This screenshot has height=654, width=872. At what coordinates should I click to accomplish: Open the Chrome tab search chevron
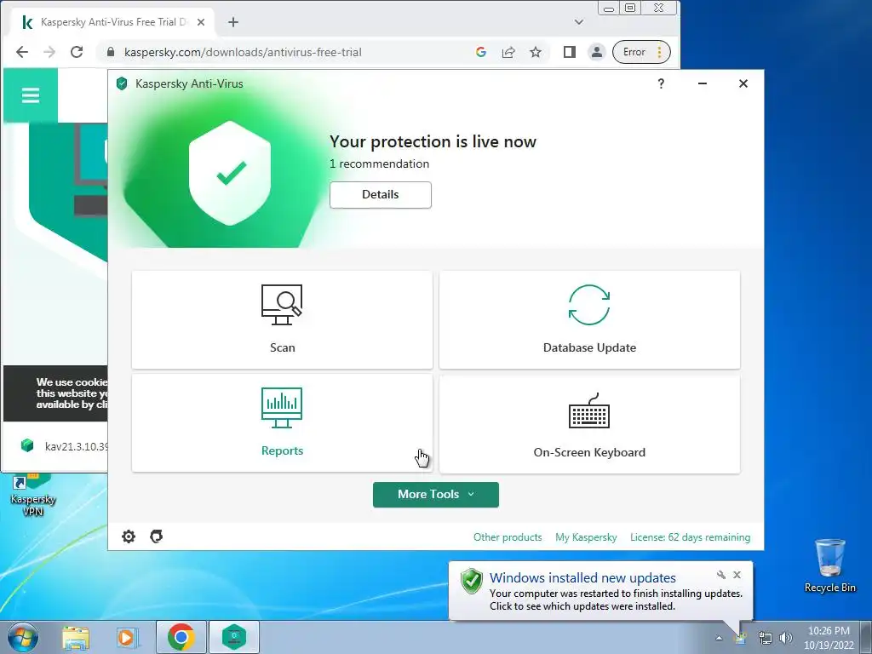(579, 22)
